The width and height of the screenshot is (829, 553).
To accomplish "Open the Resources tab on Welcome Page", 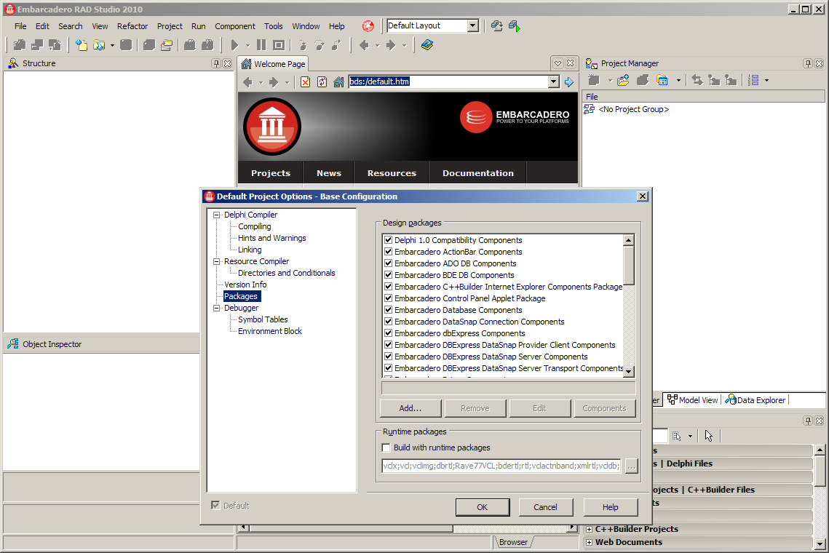I will point(392,173).
